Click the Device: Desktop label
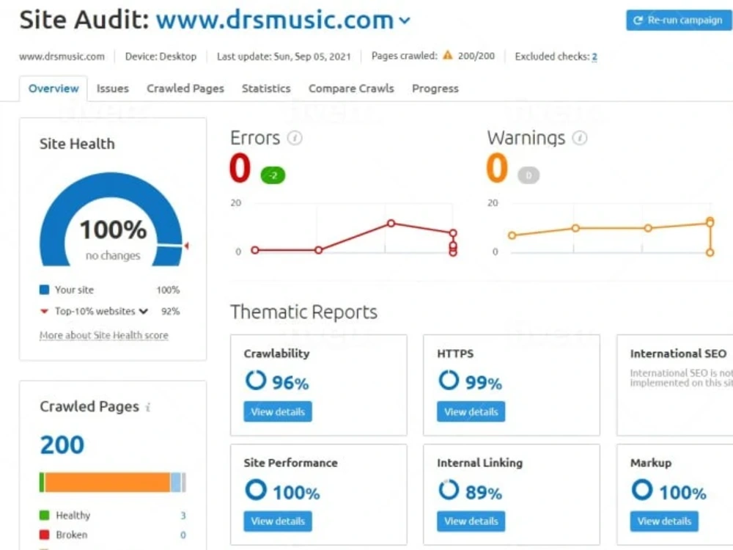This screenshot has width=733, height=550. [161, 56]
